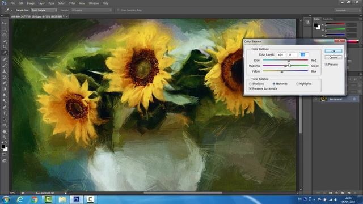Switch to the Swatches panel tab
The height and width of the screenshot is (204, 363).
click(328, 19)
